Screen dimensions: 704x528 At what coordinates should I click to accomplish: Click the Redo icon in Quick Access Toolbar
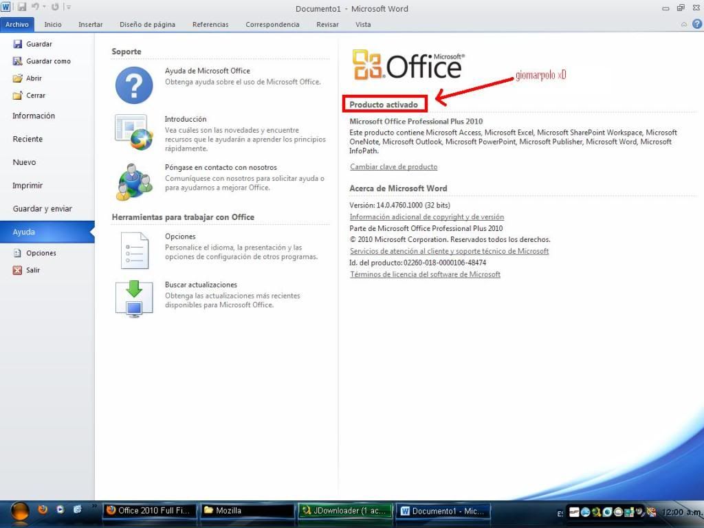55,7
